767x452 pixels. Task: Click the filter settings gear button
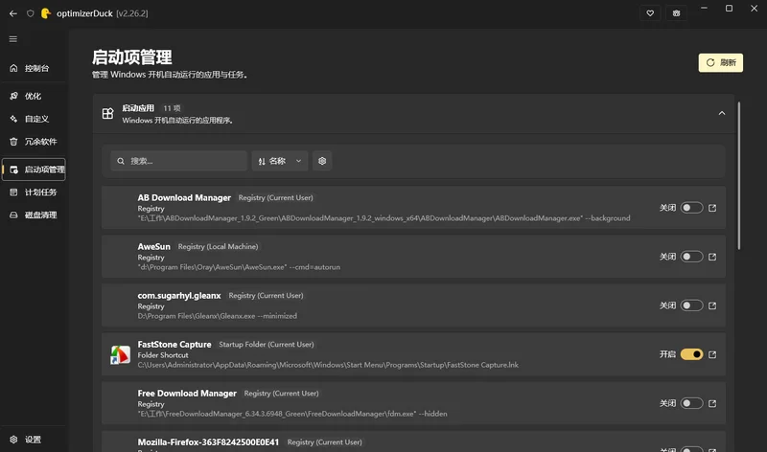(322, 161)
